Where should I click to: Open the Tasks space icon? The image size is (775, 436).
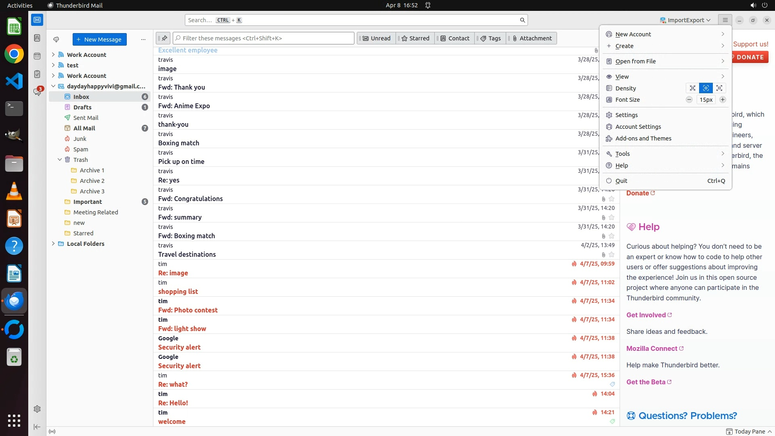coord(37,74)
